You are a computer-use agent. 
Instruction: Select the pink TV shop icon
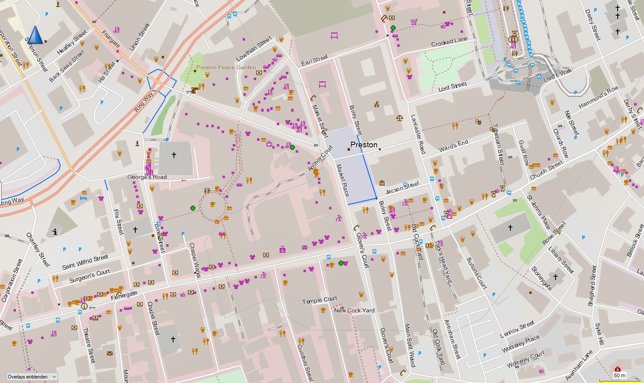(x=269, y=143)
